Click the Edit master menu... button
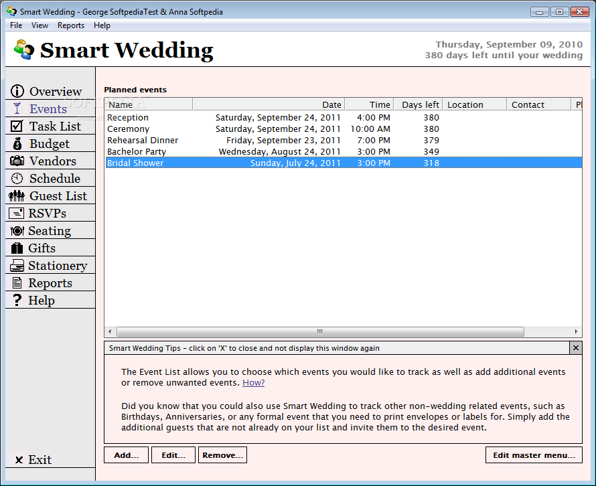This screenshot has height=486, width=596. (x=534, y=455)
